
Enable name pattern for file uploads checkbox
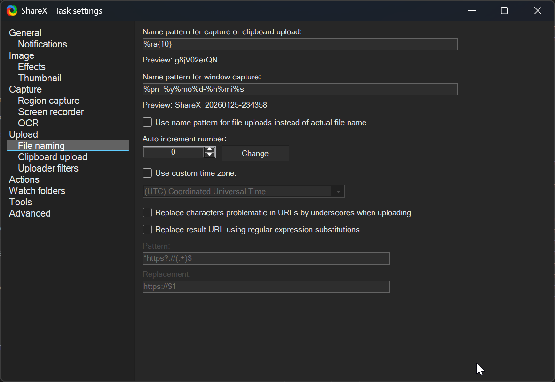tap(147, 122)
